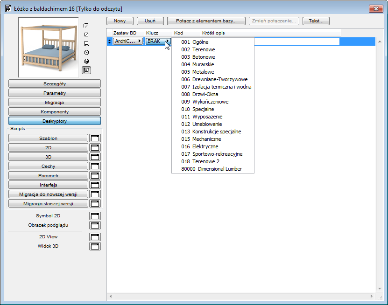The width and height of the screenshot is (388, 305).
Task: Open the Cechy script
Action: [48, 166]
